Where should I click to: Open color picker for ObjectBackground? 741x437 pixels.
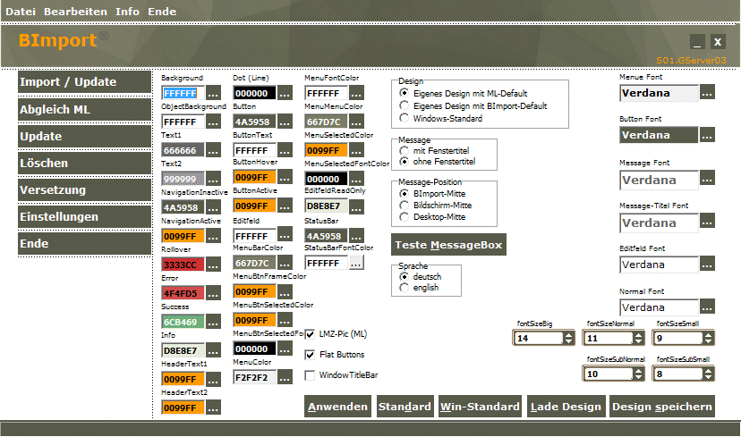(x=213, y=122)
